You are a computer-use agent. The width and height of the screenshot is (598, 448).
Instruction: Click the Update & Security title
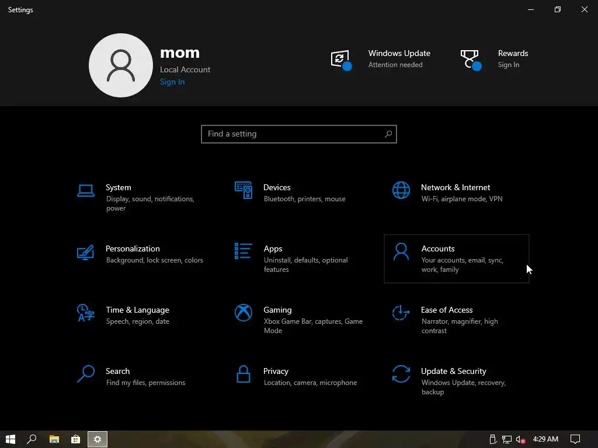tap(453, 371)
